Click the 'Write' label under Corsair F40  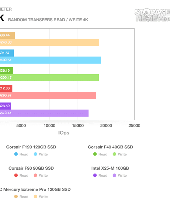pyautogui.click(x=122, y=154)
